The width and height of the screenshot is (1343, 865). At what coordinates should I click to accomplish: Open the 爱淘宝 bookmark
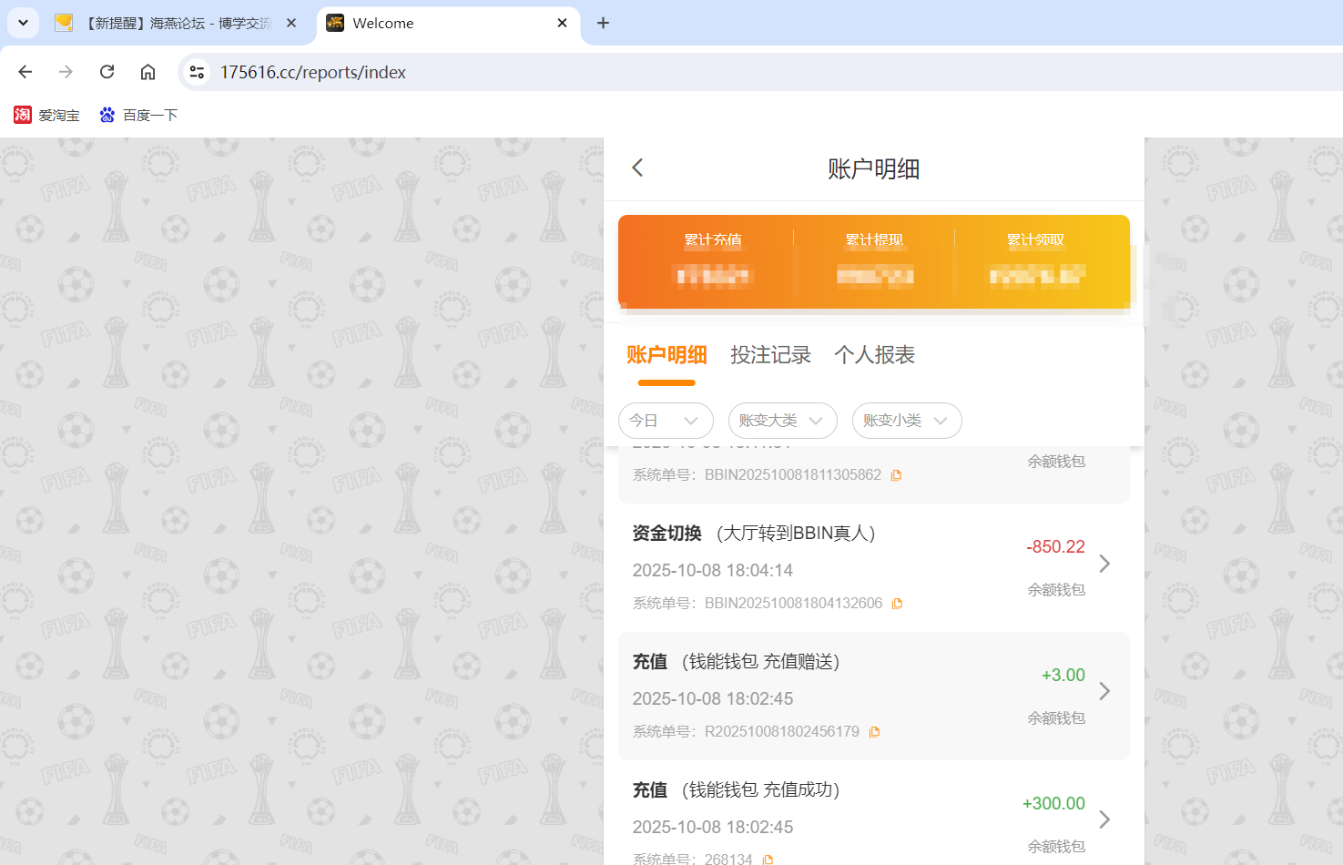[x=46, y=115]
